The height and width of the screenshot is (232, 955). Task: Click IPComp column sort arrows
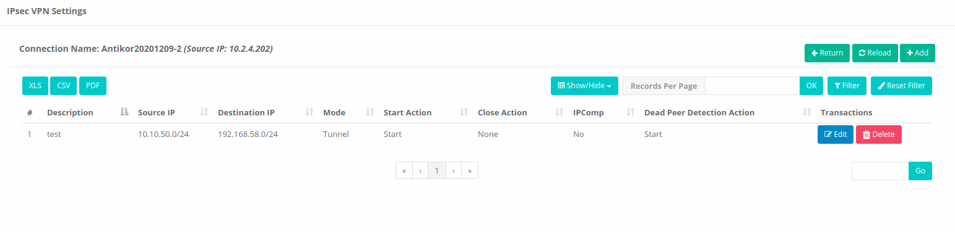(x=631, y=112)
